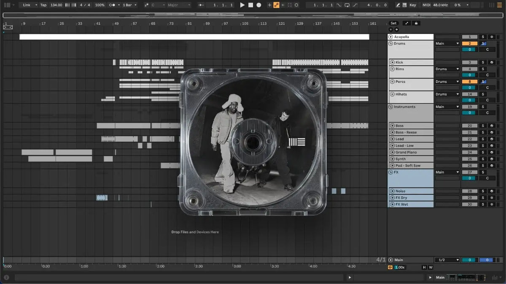The height and width of the screenshot is (284, 506).
Task: Open the 1 Bar quantization dropdown
Action: coord(129,5)
